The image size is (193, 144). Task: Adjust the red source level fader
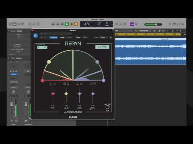(53, 94)
